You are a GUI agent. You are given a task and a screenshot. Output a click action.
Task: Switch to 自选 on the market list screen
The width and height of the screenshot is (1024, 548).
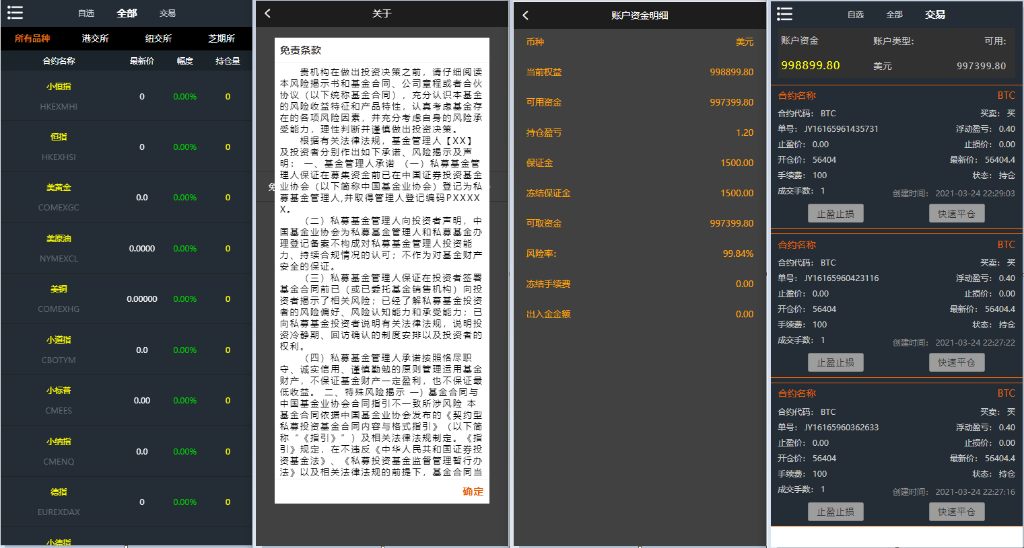click(86, 13)
